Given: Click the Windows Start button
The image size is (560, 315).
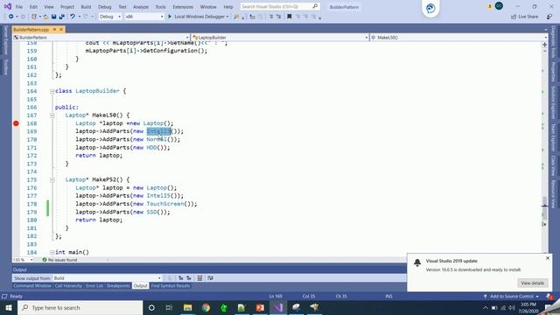Looking at the screenshot, I should pyautogui.click(x=9, y=307).
